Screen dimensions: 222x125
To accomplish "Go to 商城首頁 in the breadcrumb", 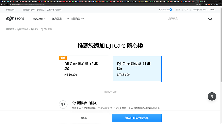I will (x=10, y=29).
